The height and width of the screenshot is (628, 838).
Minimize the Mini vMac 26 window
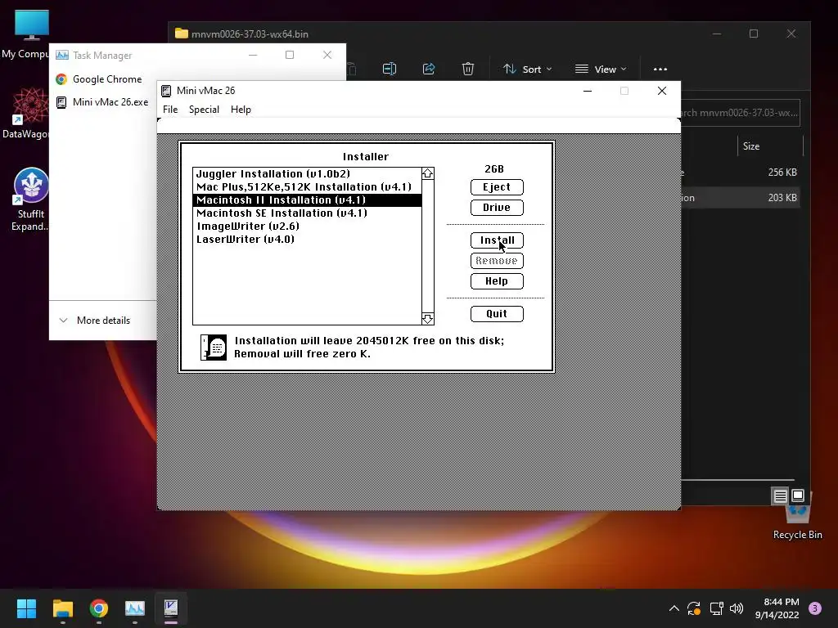588,91
